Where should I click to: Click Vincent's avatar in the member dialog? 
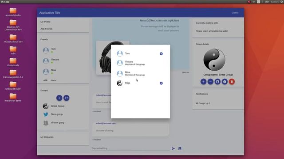[x=120, y=63]
